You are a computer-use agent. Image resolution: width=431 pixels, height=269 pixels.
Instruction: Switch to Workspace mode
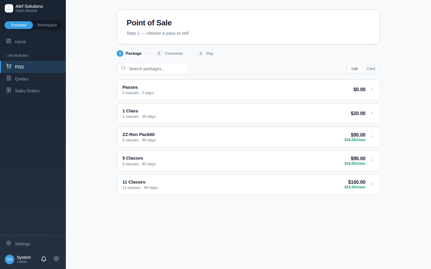47,25
